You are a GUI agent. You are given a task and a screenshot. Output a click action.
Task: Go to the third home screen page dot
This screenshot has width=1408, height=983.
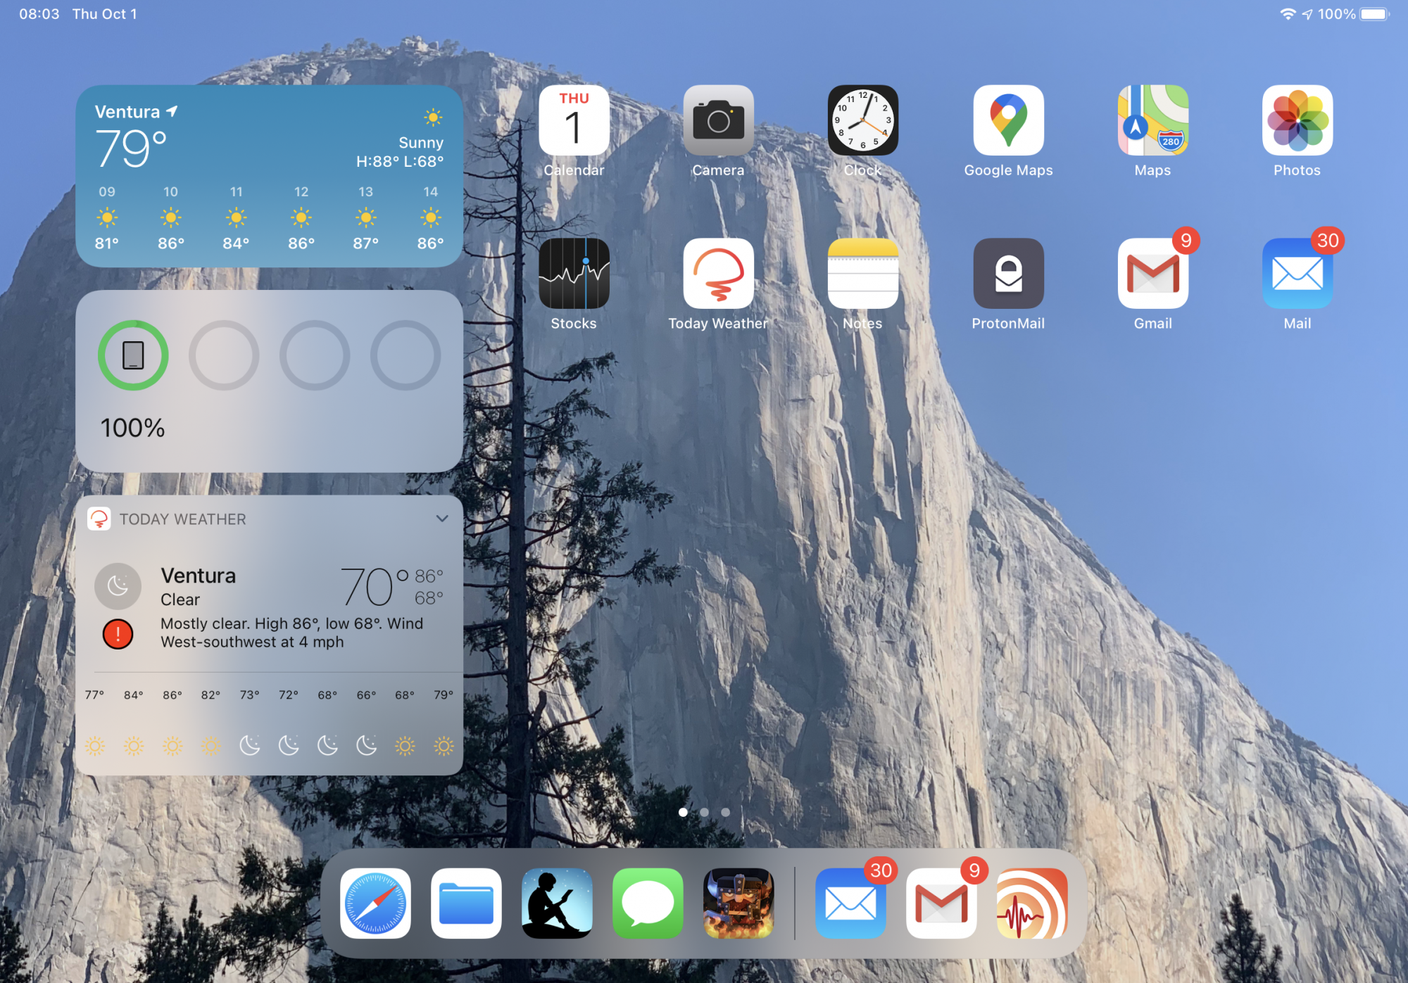(x=725, y=812)
